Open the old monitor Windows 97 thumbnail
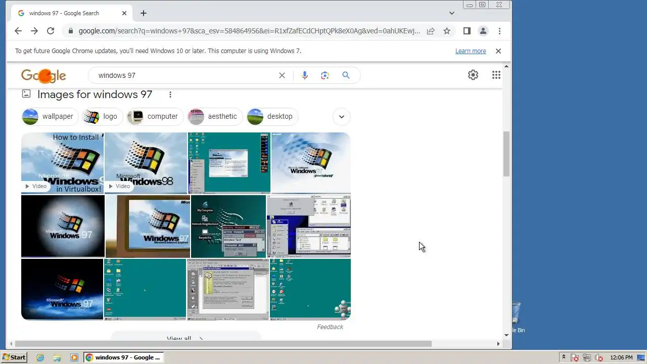 [x=148, y=226]
